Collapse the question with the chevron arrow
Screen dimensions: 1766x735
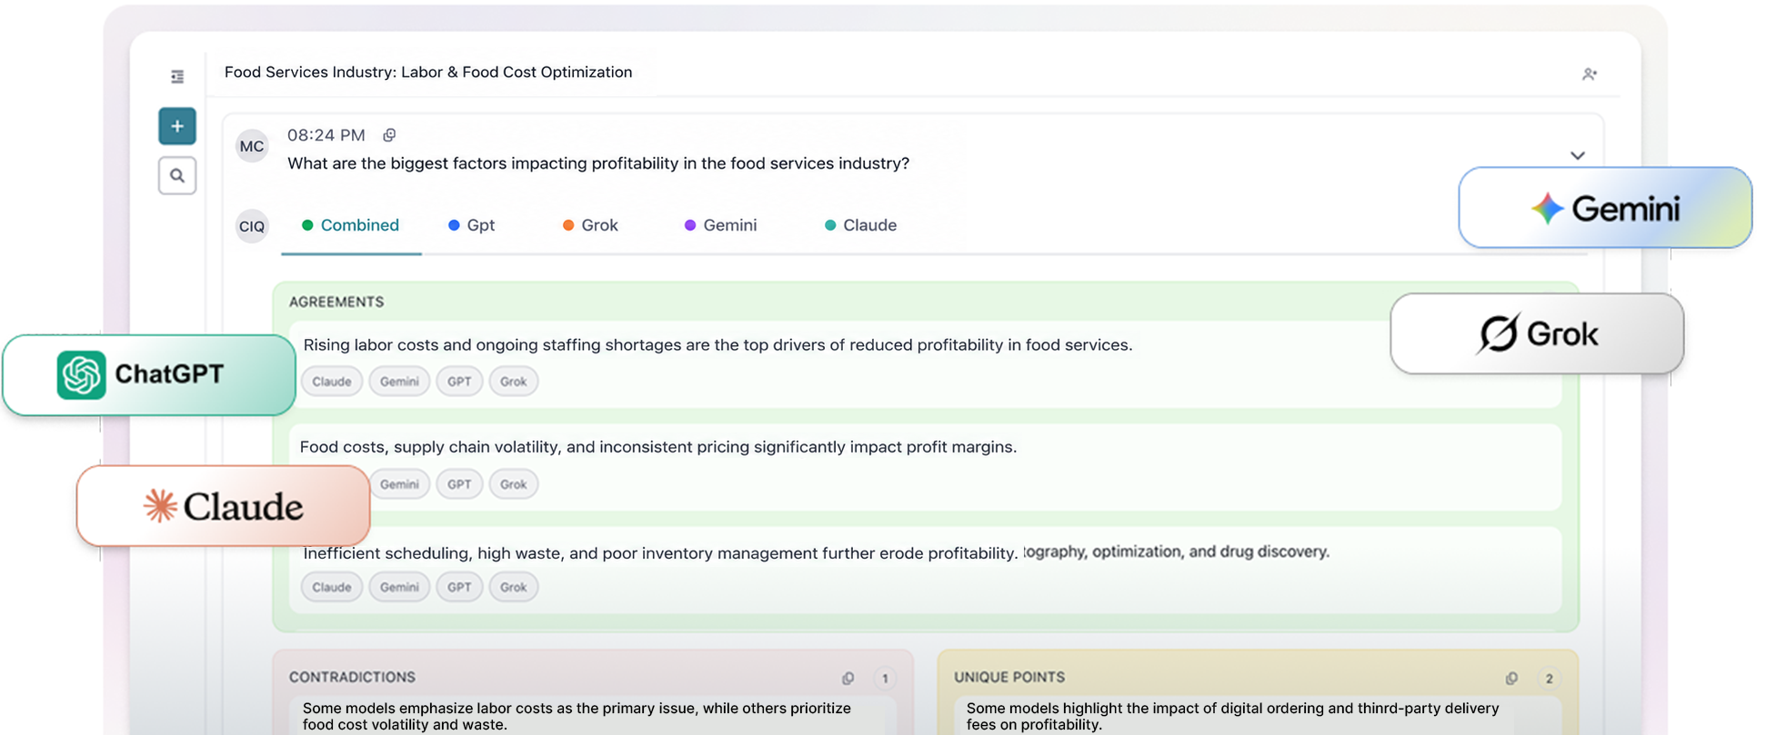pos(1578,155)
